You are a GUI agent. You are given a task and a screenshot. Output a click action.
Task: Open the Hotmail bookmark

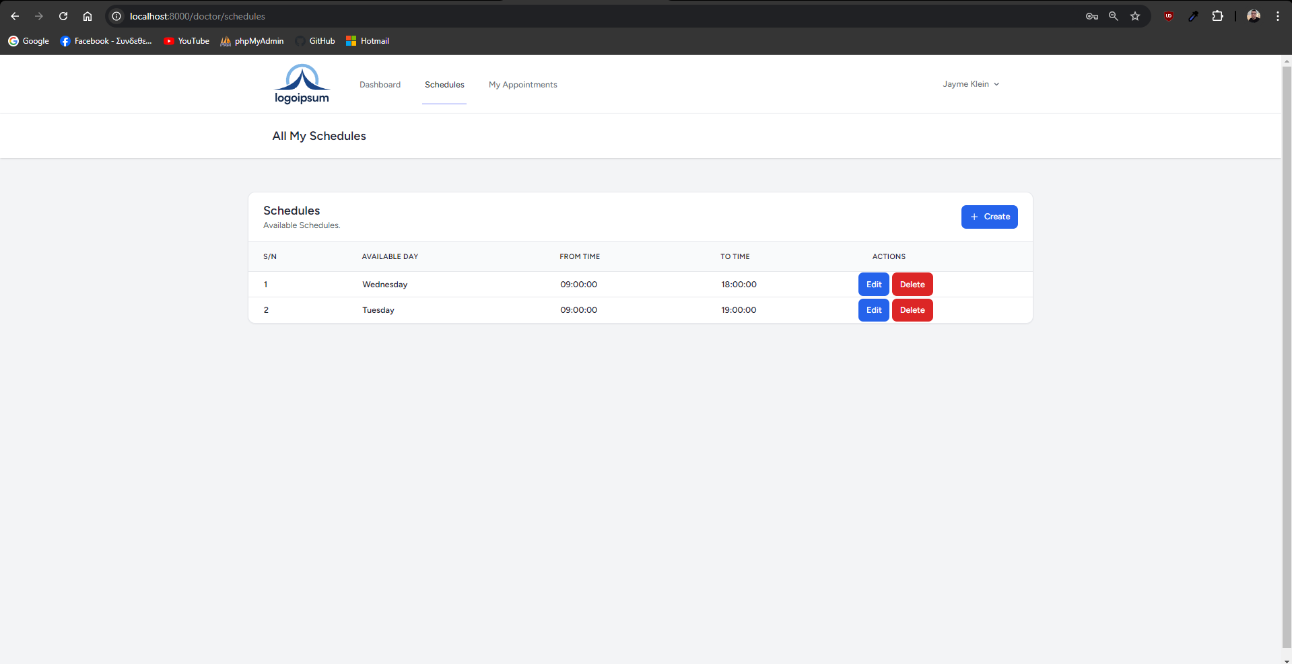tap(368, 41)
